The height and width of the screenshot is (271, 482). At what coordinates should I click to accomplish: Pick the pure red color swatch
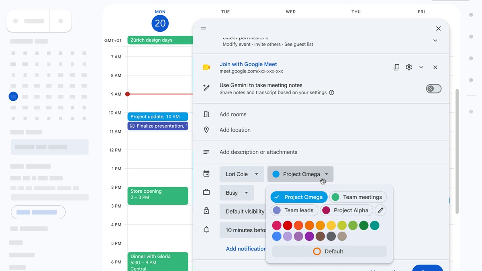click(288, 226)
